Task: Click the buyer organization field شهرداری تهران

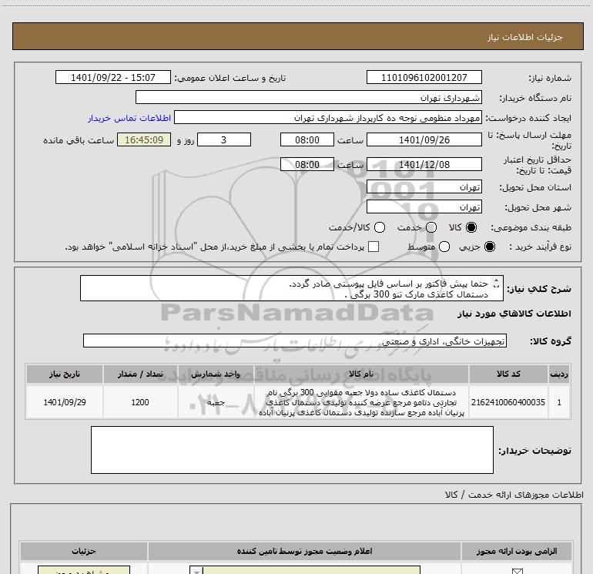Action: 309,97
